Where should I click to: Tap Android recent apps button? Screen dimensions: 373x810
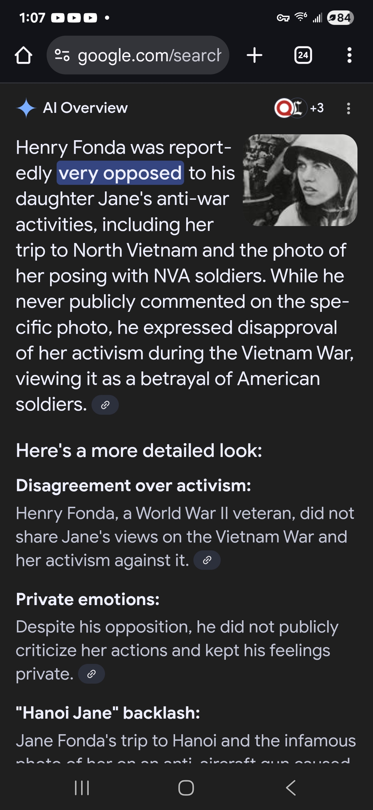pos(82,788)
